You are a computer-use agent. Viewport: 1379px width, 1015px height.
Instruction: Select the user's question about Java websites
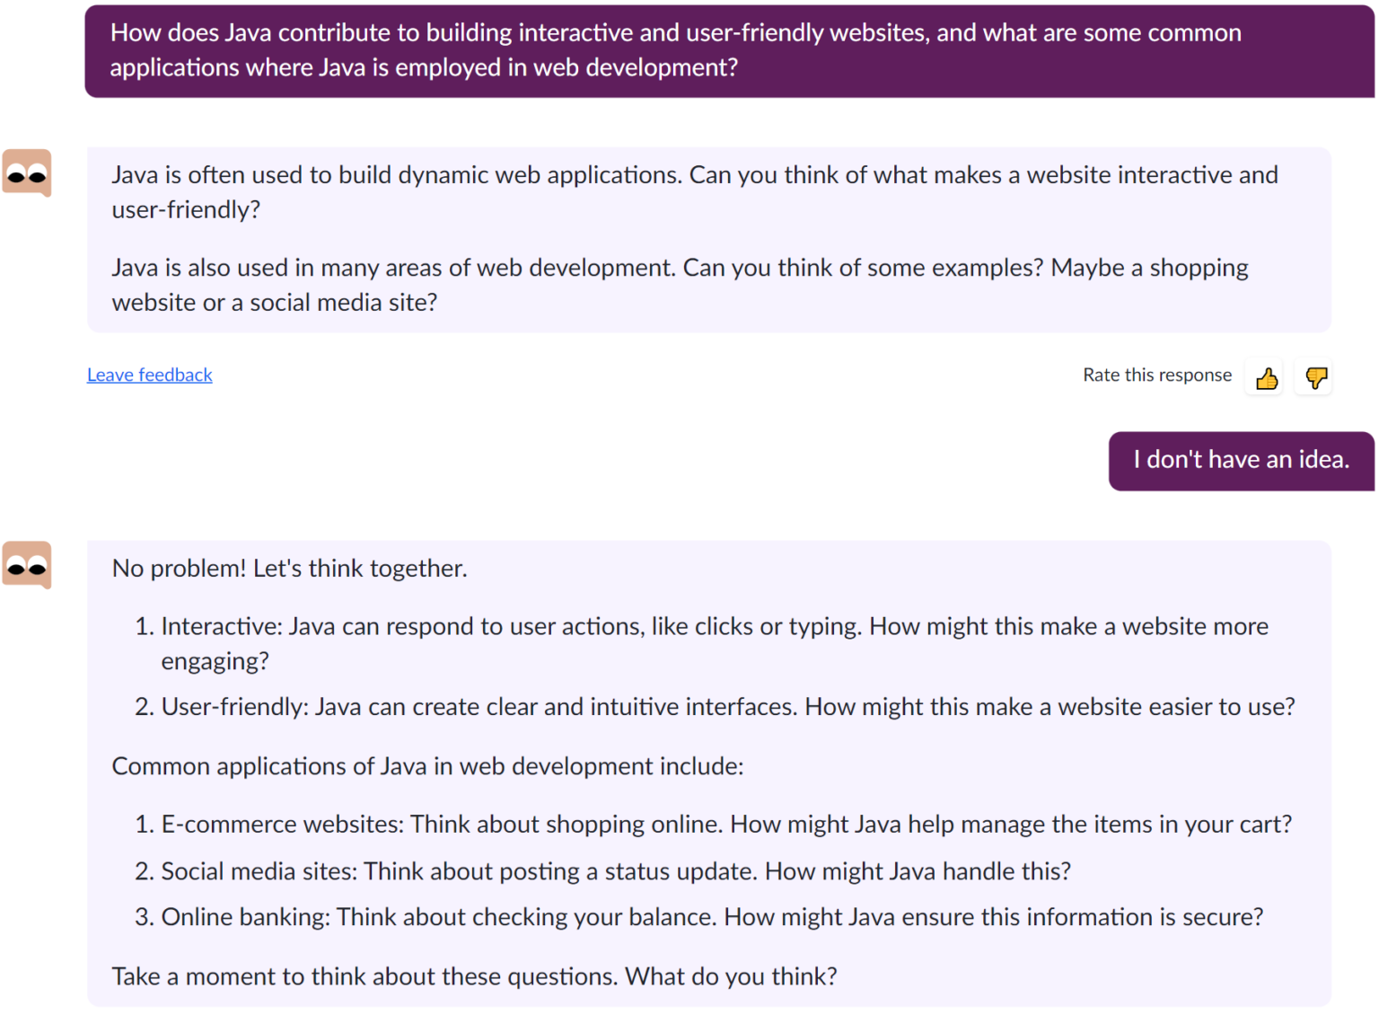(x=730, y=50)
